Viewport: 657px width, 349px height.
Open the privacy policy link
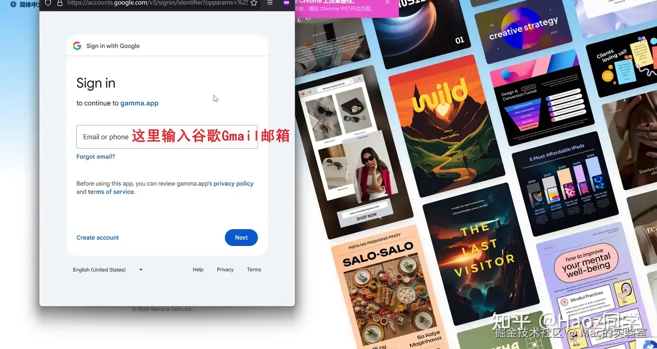[234, 183]
